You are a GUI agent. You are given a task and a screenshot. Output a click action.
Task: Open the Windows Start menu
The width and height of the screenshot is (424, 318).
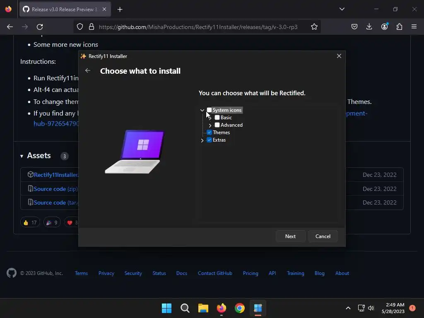(x=166, y=308)
